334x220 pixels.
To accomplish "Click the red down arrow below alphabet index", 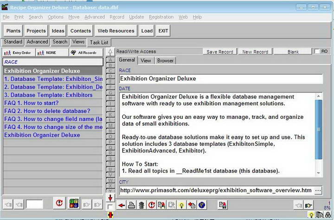I will [x=110, y=198].
